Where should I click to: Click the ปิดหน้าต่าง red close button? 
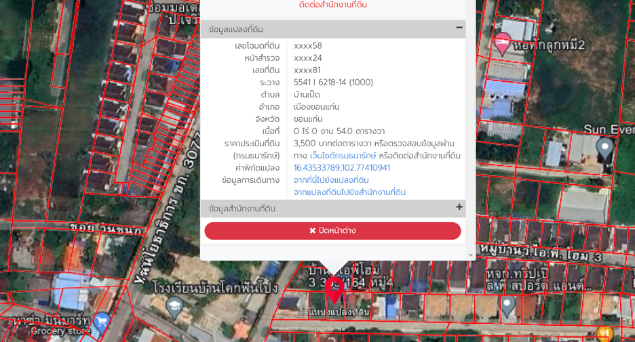(x=332, y=231)
